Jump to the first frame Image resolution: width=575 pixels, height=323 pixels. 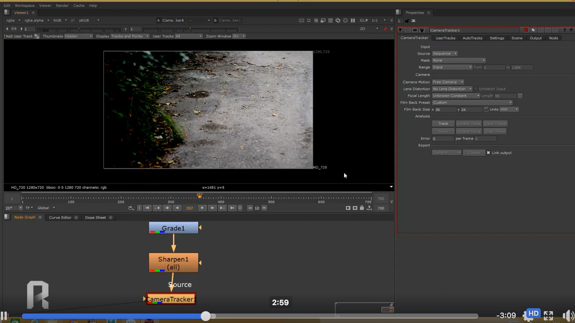pyautogui.click(x=147, y=208)
